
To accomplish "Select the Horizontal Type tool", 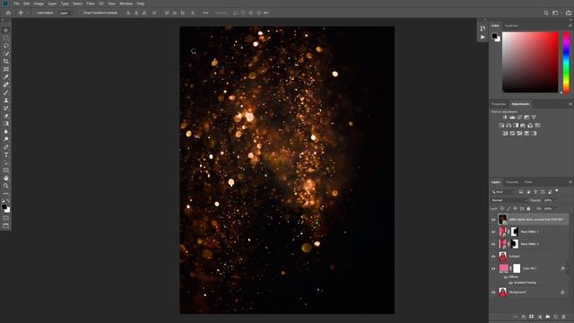I will tap(6, 154).
